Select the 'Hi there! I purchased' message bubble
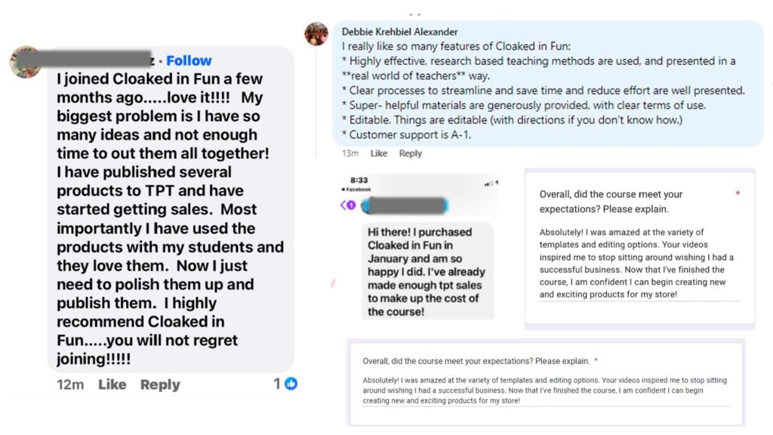This screenshot has width=773, height=435. point(427,271)
